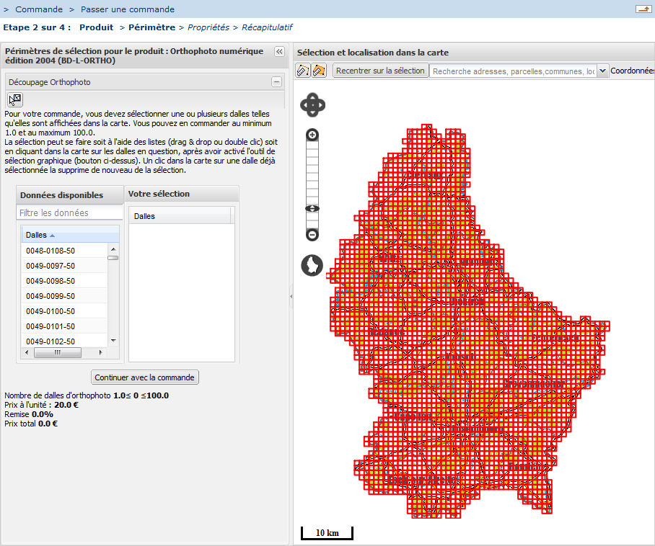Open the Commande breadcrumb item
This screenshot has width=655, height=546.
tap(39, 9)
